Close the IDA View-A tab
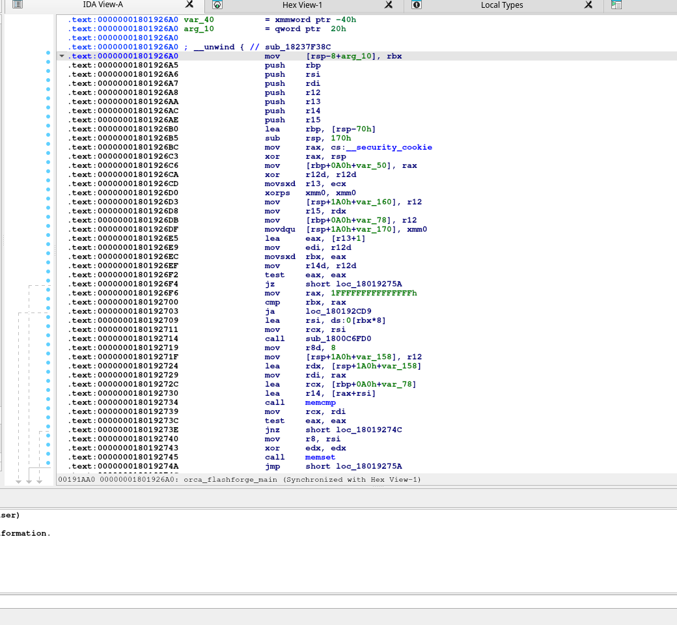Viewport: 677px width, 625px height. 189,5
